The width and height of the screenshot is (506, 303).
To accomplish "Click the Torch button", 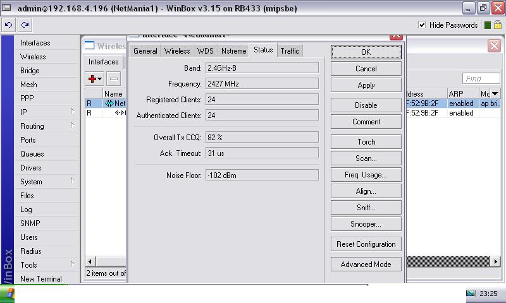I will tap(366, 142).
